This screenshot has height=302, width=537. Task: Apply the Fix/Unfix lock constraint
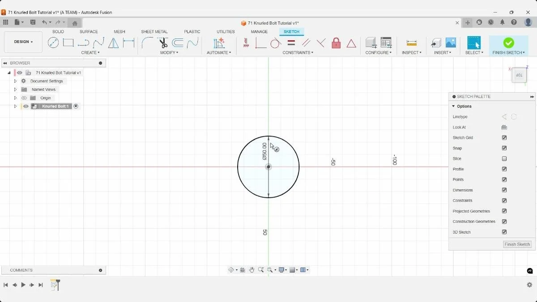click(x=336, y=43)
